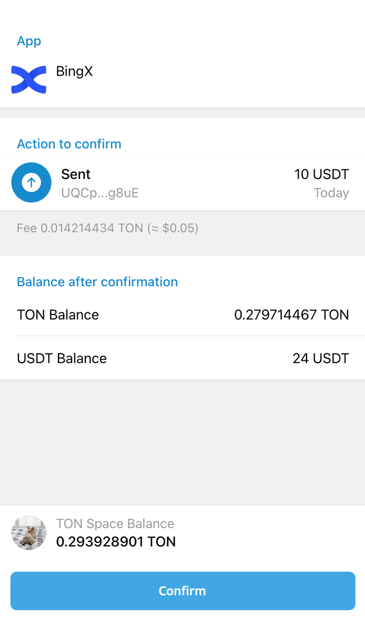
Task: Select the 24 USDT balance value
Action: click(321, 358)
